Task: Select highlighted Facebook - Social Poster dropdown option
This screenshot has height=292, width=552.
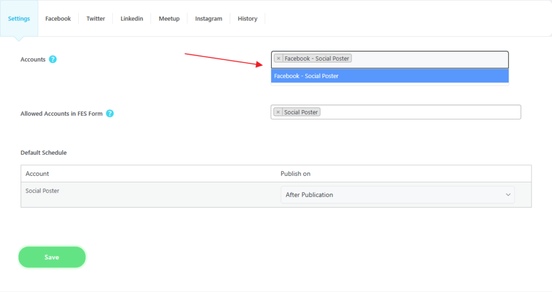Action: 389,76
